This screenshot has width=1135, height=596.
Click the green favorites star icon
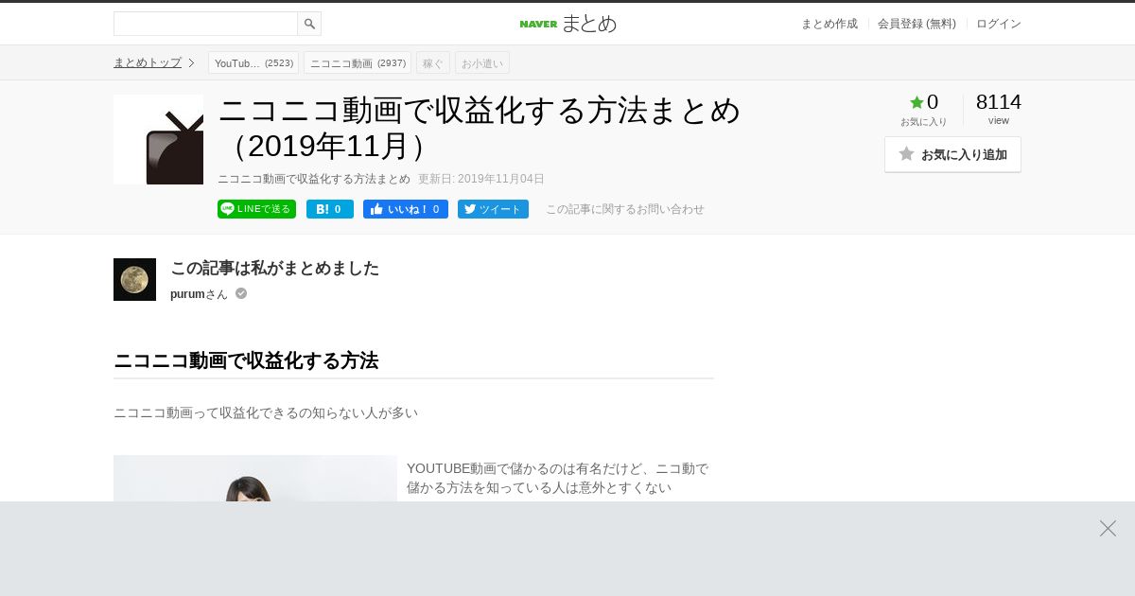[x=917, y=102]
